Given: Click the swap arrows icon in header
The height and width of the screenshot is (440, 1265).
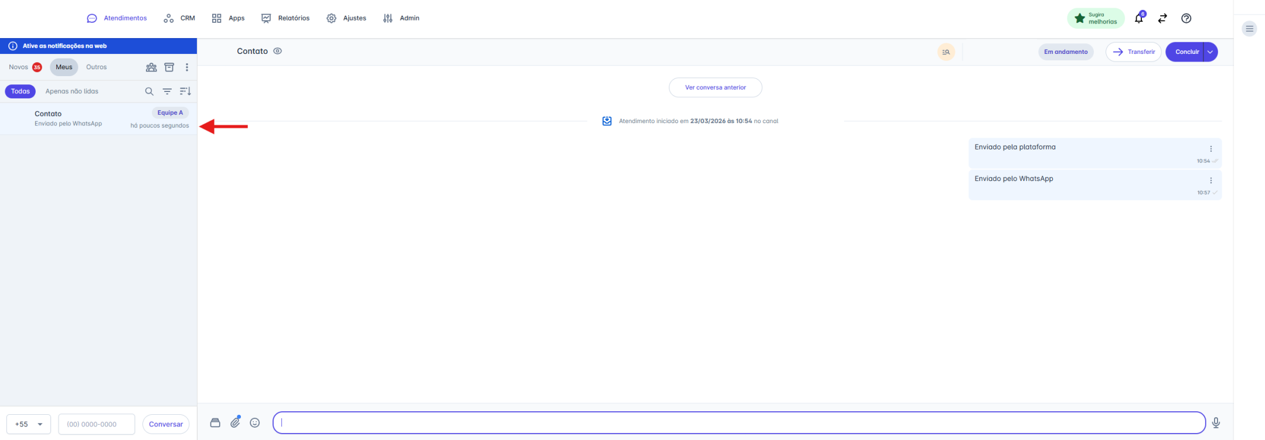Looking at the screenshot, I should pyautogui.click(x=1162, y=19).
